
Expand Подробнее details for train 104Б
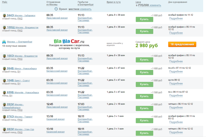point(176,83)
